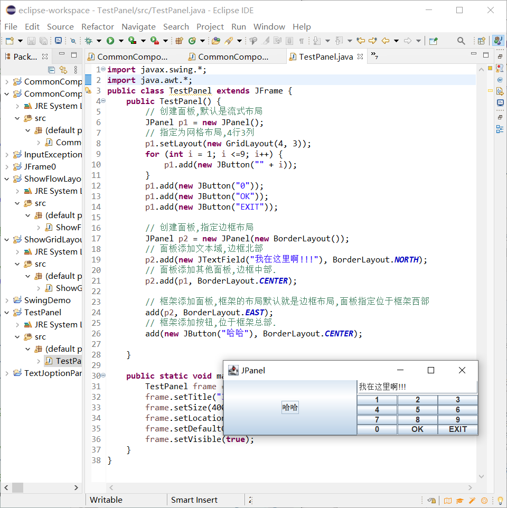
Task: Open the dropdown arrow next to Run
Action: click(120, 41)
